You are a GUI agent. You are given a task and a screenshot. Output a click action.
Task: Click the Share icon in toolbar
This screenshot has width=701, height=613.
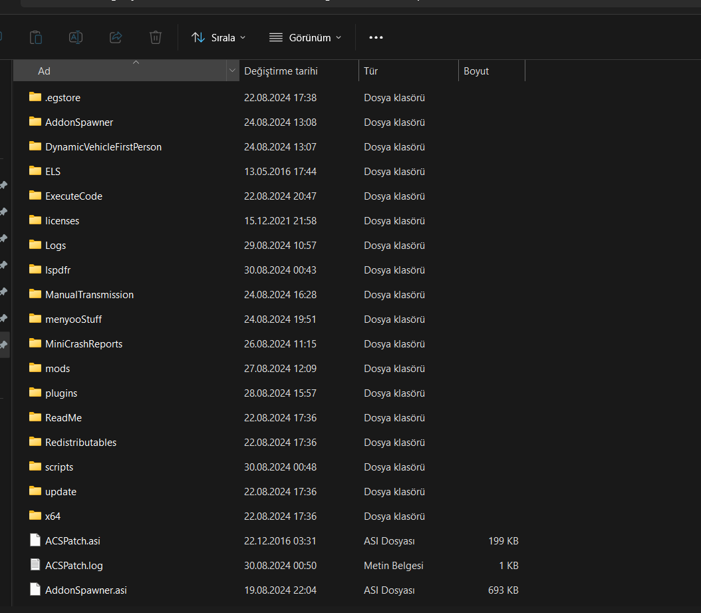[x=116, y=37]
